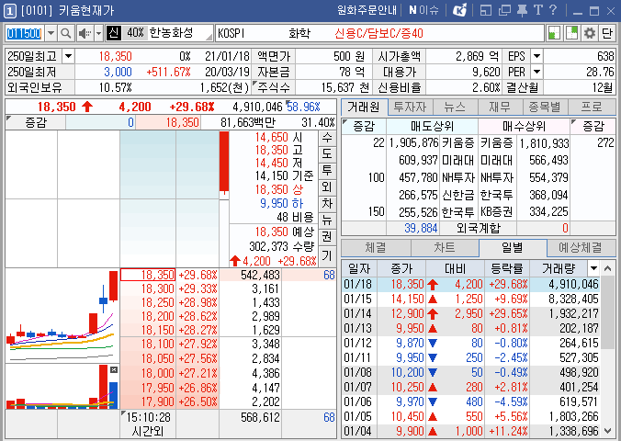This screenshot has height=441, width=621.
Task: Open the 거래량 column dropdown arrow
Action: (593, 268)
